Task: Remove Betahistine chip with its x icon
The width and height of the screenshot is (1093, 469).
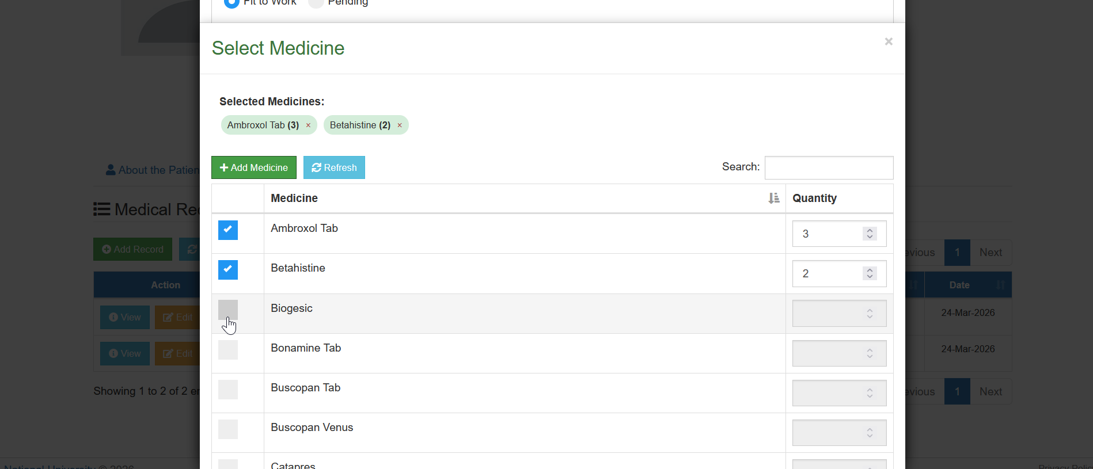Action: pyautogui.click(x=400, y=125)
